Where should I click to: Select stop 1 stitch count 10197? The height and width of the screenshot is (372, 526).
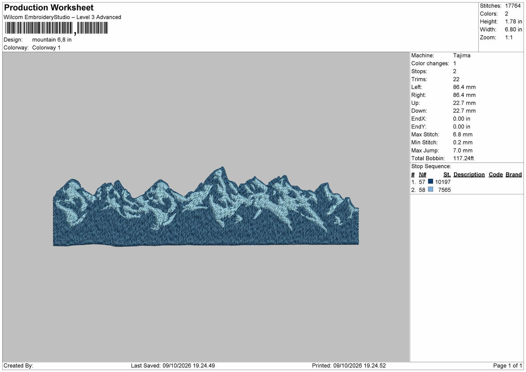click(443, 182)
